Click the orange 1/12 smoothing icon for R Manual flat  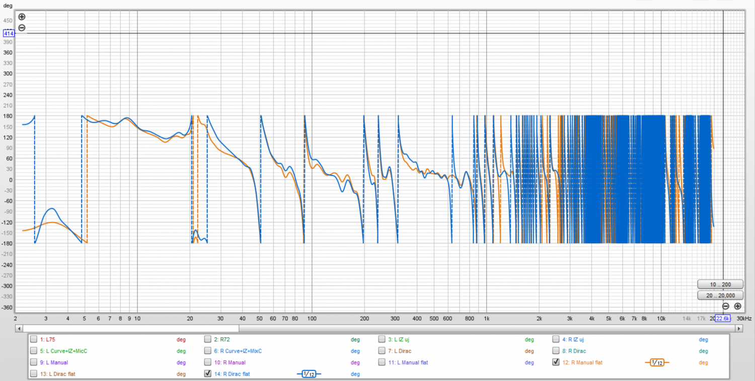tap(657, 362)
